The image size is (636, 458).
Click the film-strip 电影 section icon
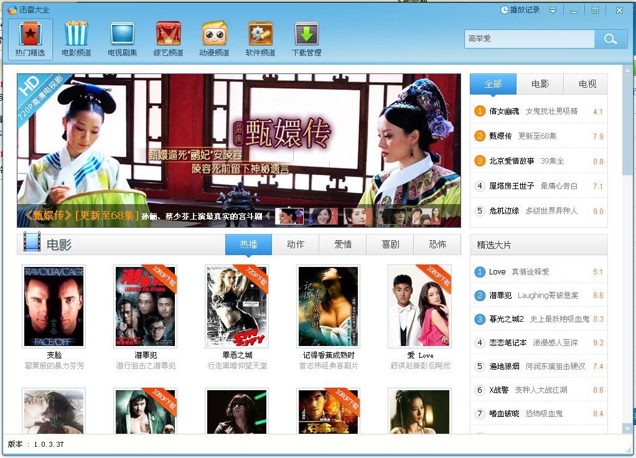coord(32,241)
